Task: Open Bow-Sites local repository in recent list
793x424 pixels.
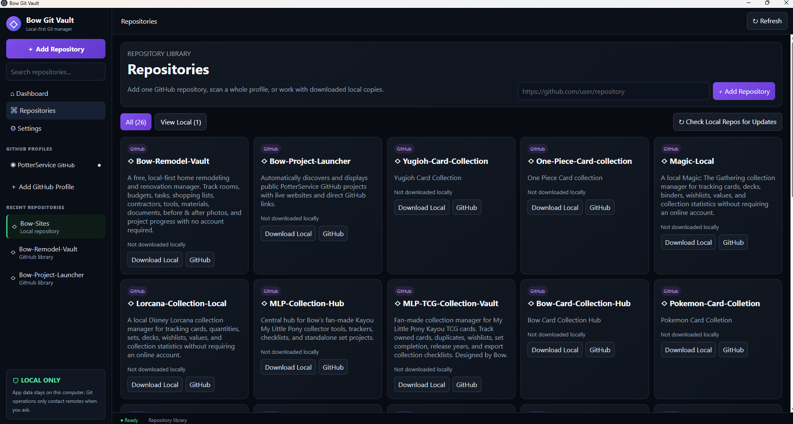Action: pyautogui.click(x=56, y=227)
